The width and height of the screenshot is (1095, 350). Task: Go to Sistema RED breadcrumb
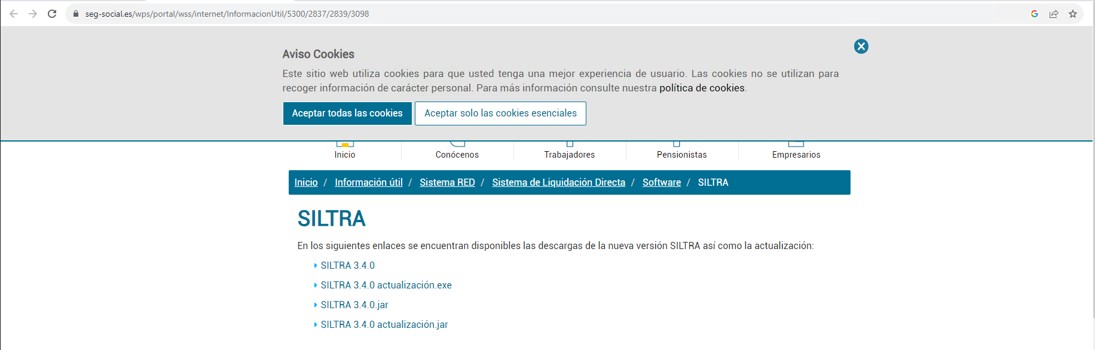pos(447,183)
